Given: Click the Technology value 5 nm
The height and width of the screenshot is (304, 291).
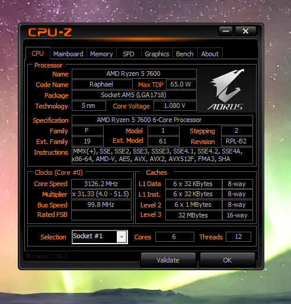Looking at the screenshot, I should coord(89,105).
